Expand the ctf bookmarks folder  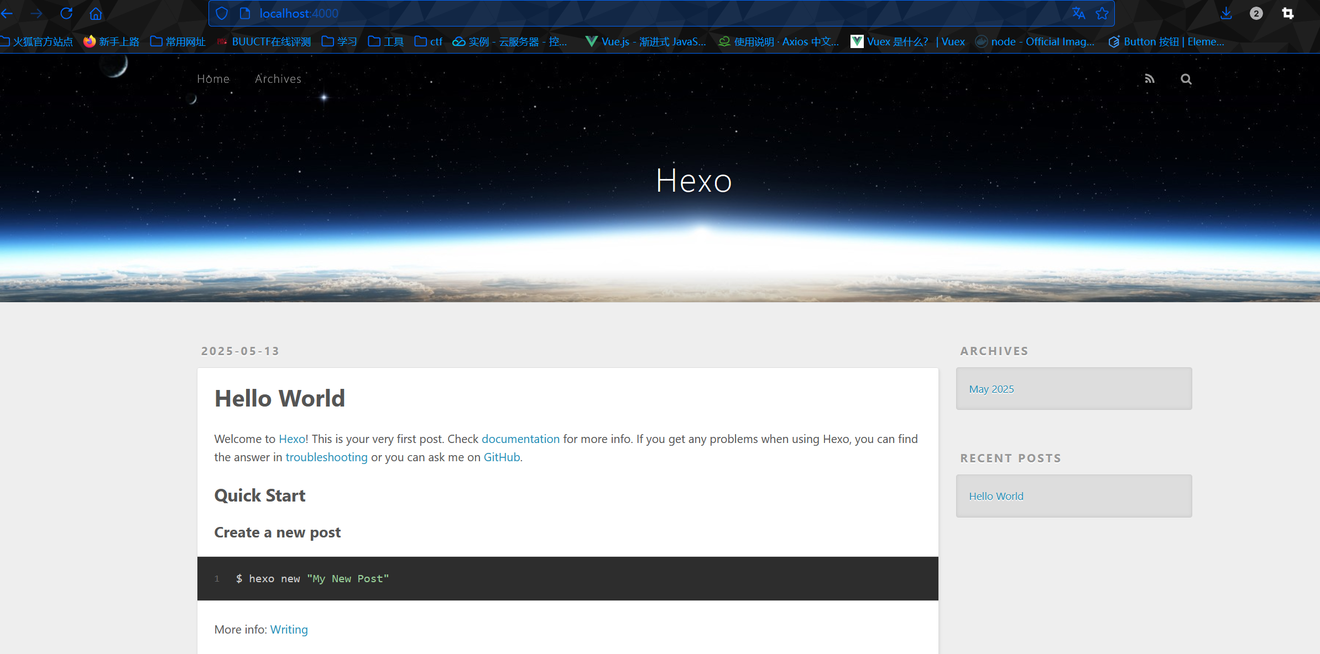coord(429,41)
